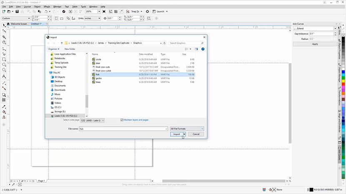Select the gecko file in list
The height and width of the screenshot is (194, 346).
pyautogui.click(x=99, y=78)
